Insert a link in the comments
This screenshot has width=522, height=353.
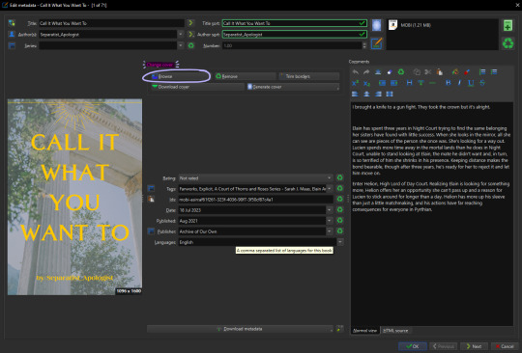click(420, 83)
